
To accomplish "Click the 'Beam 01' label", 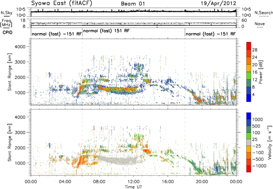I will (133, 4).
